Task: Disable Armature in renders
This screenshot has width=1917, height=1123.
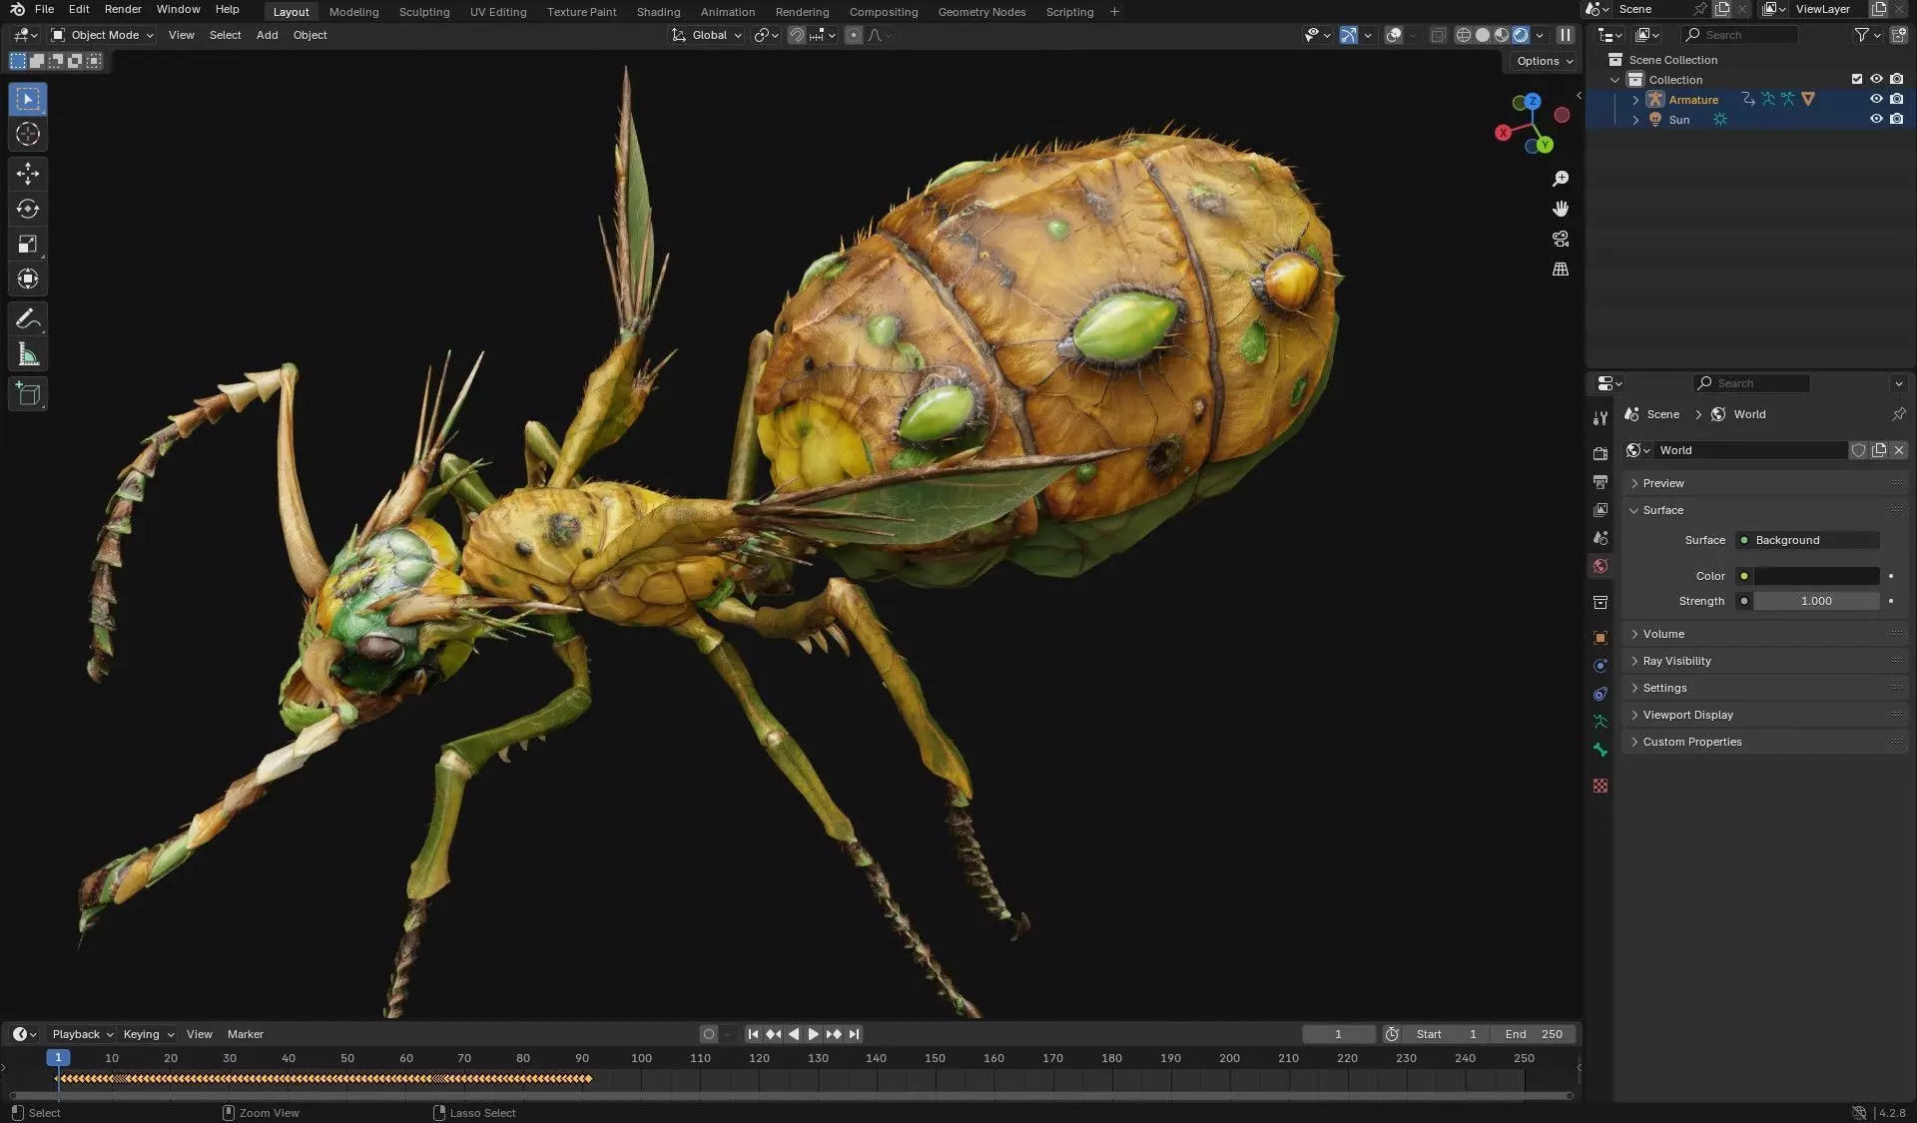Action: pyautogui.click(x=1896, y=99)
